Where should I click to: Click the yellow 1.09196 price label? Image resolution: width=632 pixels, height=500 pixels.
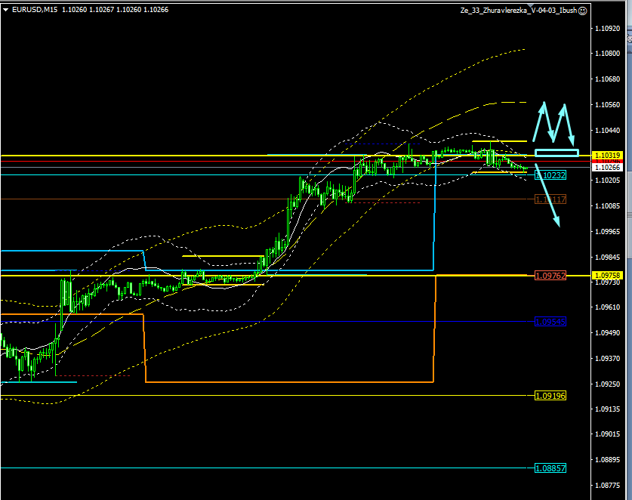point(550,396)
